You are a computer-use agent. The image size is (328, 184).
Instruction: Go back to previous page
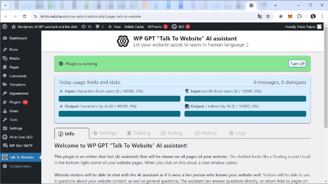tap(6, 16)
